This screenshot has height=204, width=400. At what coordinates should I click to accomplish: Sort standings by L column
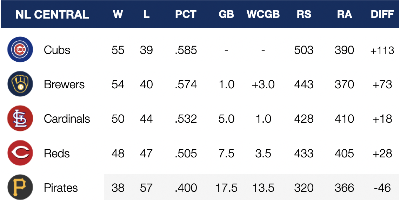pyautogui.click(x=146, y=15)
